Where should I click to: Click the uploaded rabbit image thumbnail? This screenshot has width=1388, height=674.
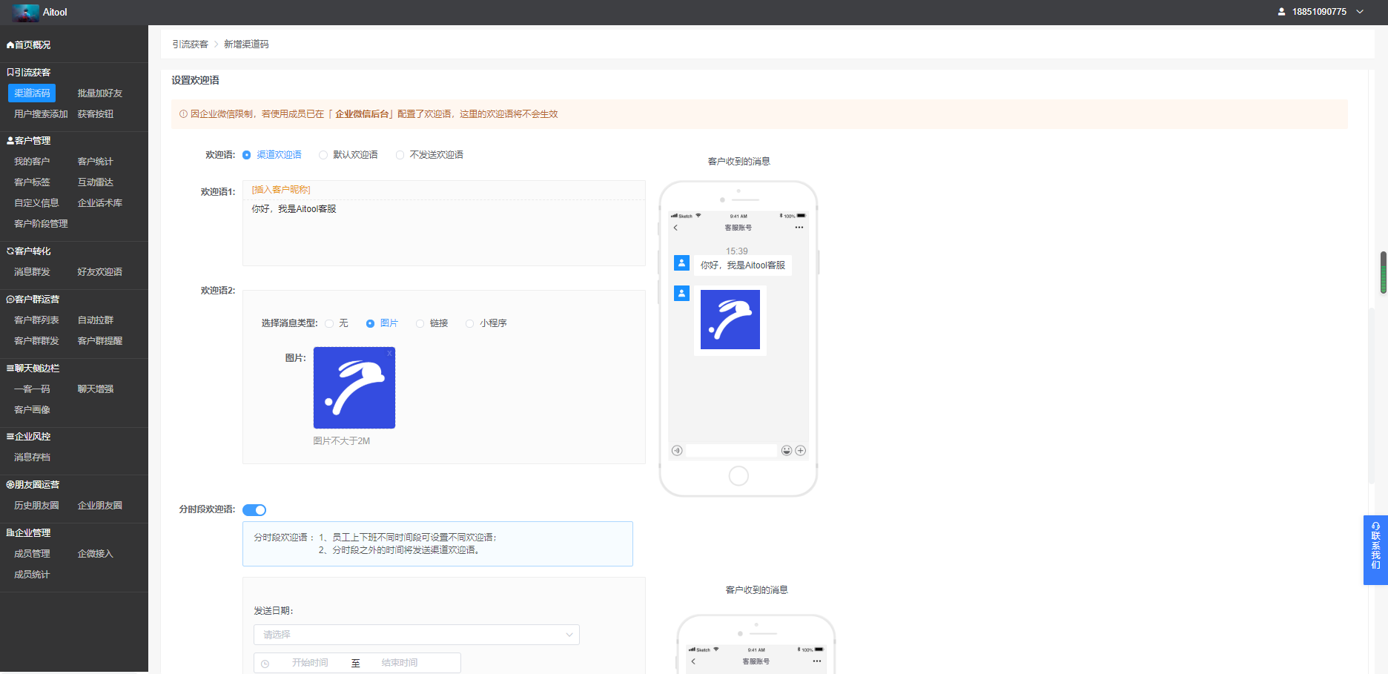354,388
